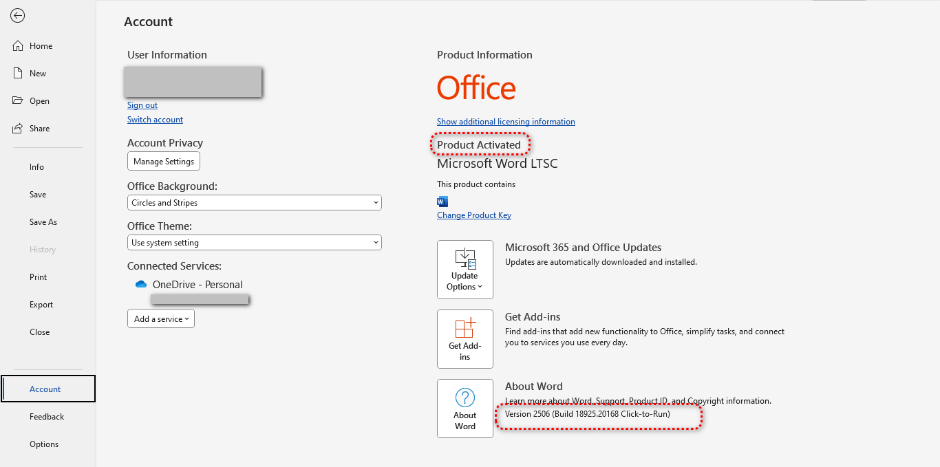Viewport: 940px width, 467px height.
Task: Open the Feedback page
Action: (x=47, y=417)
